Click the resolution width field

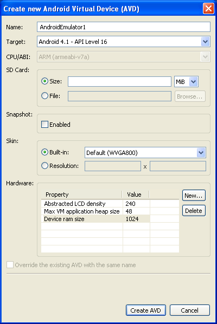click(x=113, y=166)
